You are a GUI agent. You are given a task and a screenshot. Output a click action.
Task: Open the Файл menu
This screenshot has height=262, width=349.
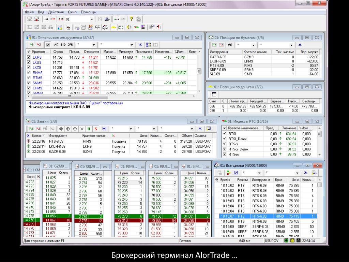point(29,12)
